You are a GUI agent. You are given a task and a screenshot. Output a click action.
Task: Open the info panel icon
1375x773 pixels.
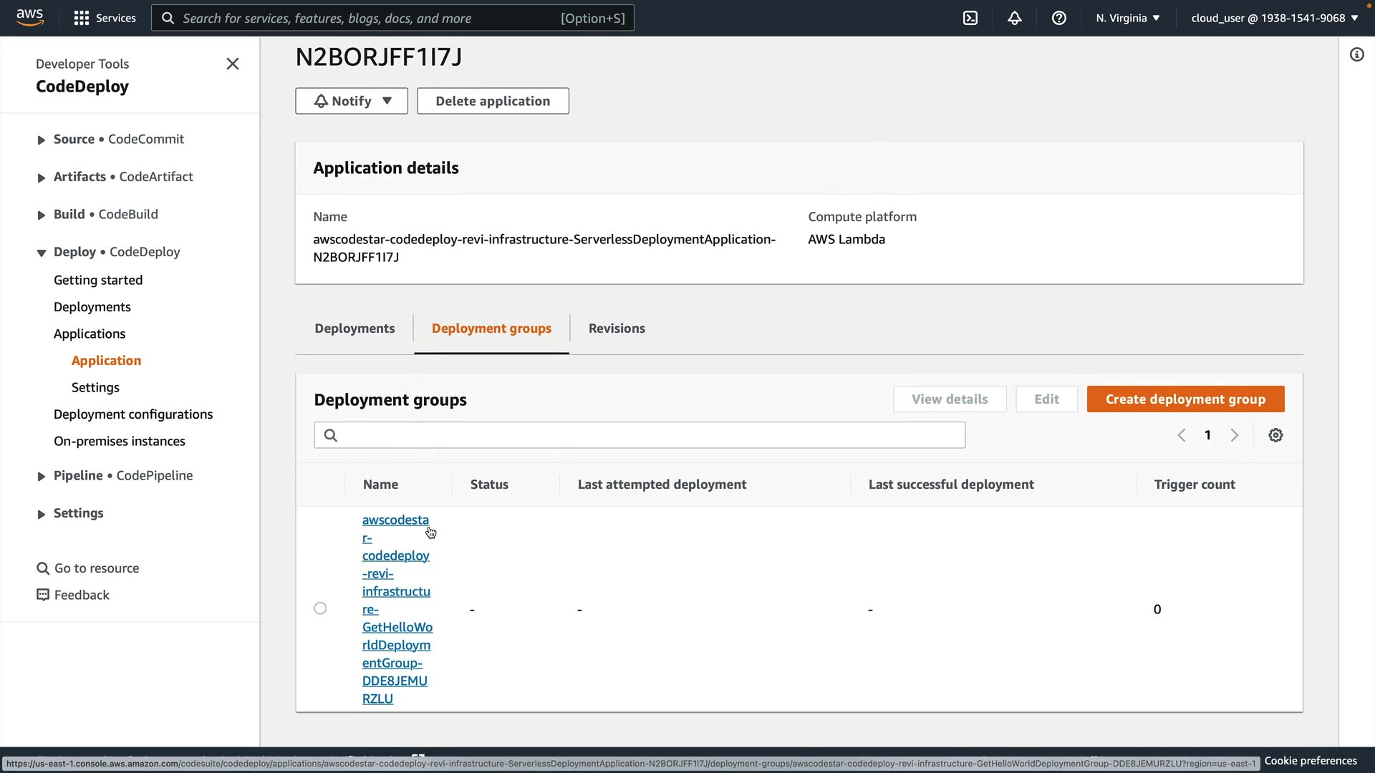click(x=1357, y=54)
